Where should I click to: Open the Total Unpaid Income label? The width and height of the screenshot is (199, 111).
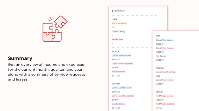click(164, 96)
